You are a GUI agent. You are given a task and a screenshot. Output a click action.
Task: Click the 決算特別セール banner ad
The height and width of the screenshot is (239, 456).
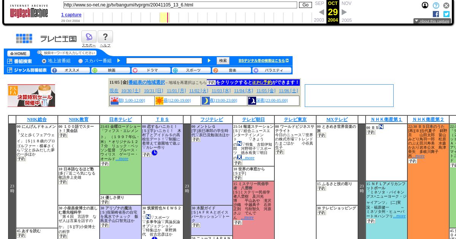[31, 96]
